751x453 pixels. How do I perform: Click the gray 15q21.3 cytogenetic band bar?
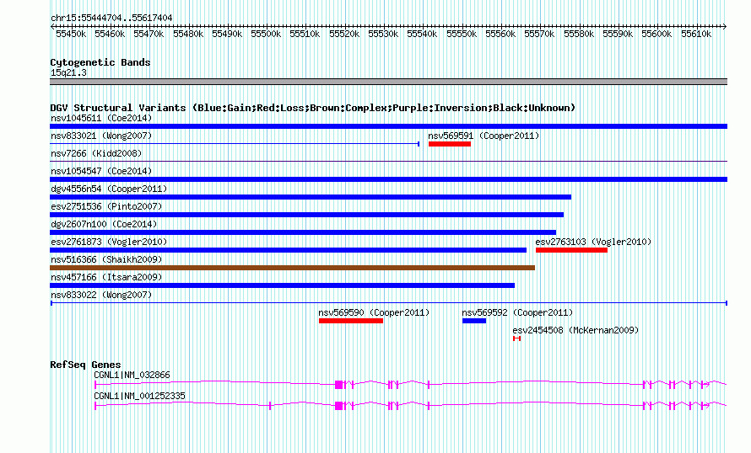[388, 82]
